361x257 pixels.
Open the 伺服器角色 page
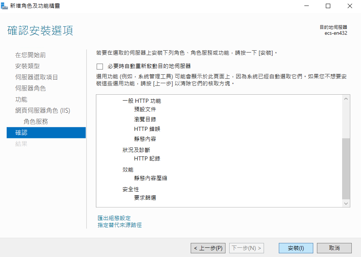coord(30,88)
